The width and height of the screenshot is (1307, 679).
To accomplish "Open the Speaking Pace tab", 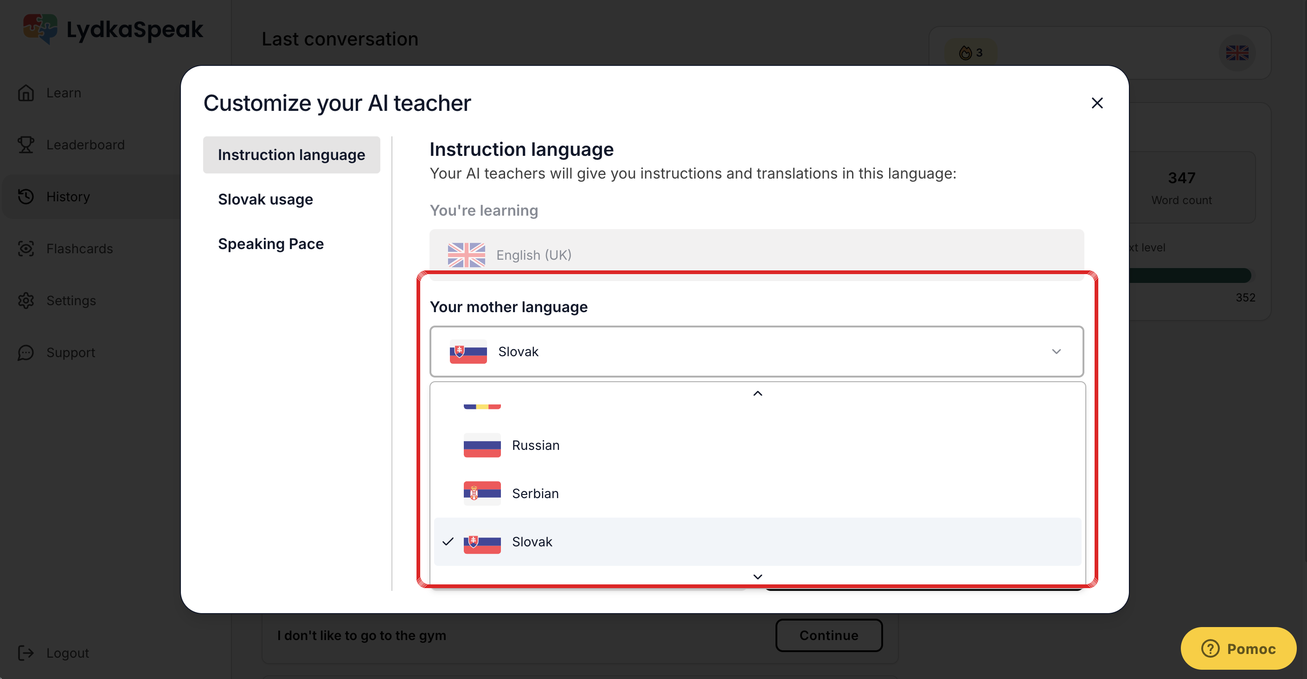I will point(270,244).
